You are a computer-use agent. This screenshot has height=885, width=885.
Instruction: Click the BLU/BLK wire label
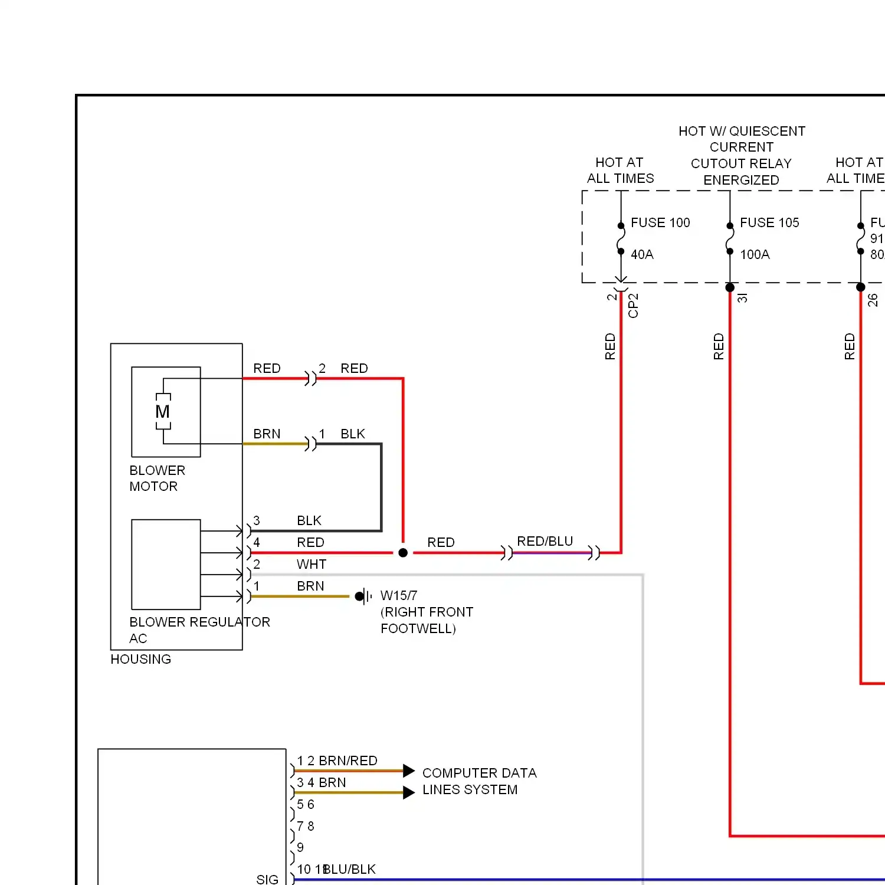350,869
